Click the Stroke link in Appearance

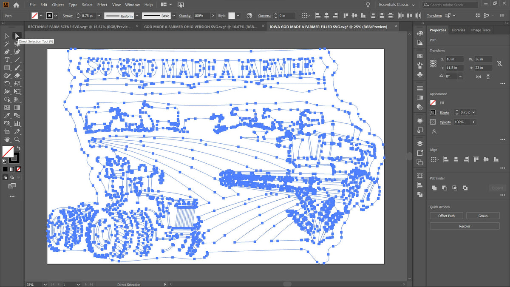[x=445, y=113]
